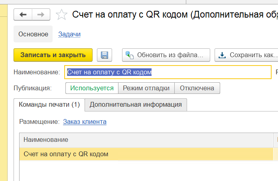The image size is (278, 181).
Task: Click the refresh icon on Обновить из файла
Action: point(129,55)
